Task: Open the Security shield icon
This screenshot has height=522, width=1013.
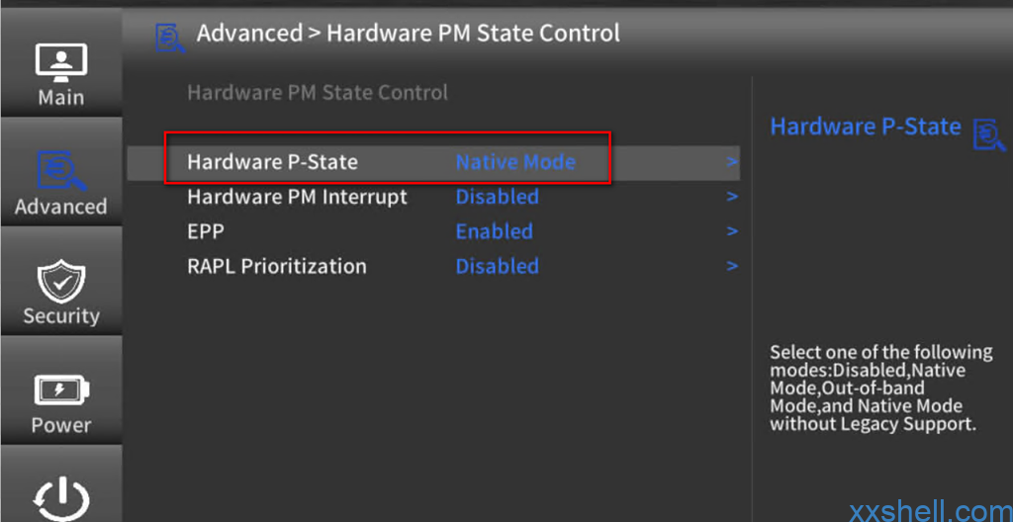Action: [x=60, y=281]
